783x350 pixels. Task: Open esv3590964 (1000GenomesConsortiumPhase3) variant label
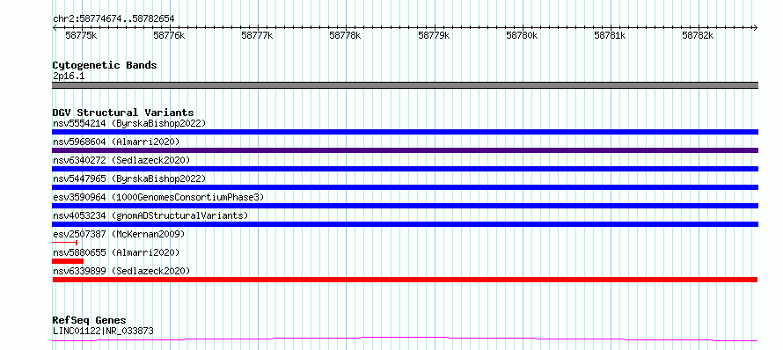coord(157,197)
